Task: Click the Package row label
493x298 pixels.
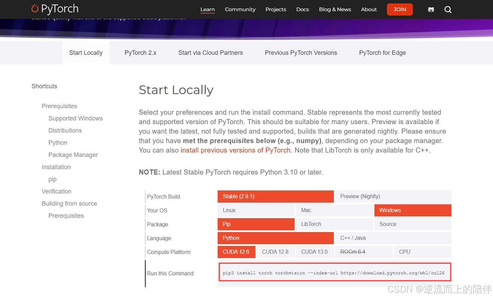Action: coord(157,225)
